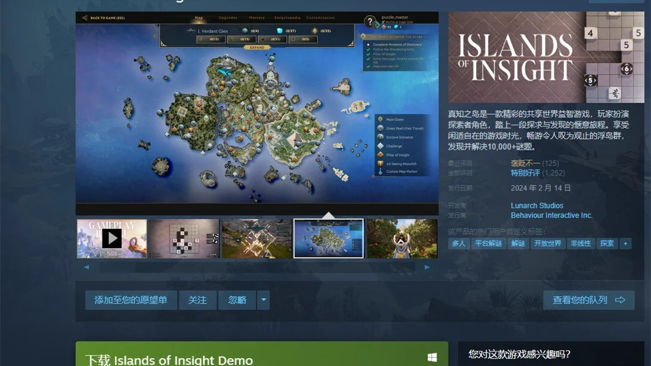Screen dimensions: 651x366
Task: Click the Main Quest legend icon
Action: pos(381,120)
